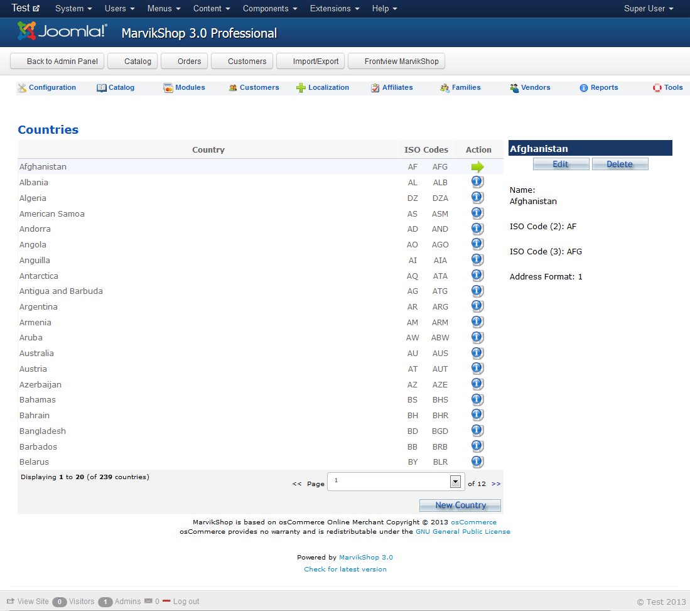
Task: Click the info icon for Antigua and Barbuda
Action: (477, 291)
